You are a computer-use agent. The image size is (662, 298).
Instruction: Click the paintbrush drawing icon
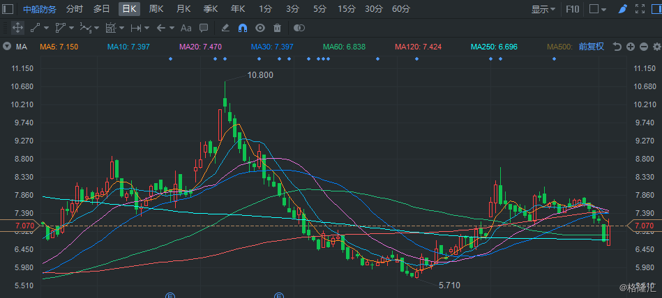point(622,9)
